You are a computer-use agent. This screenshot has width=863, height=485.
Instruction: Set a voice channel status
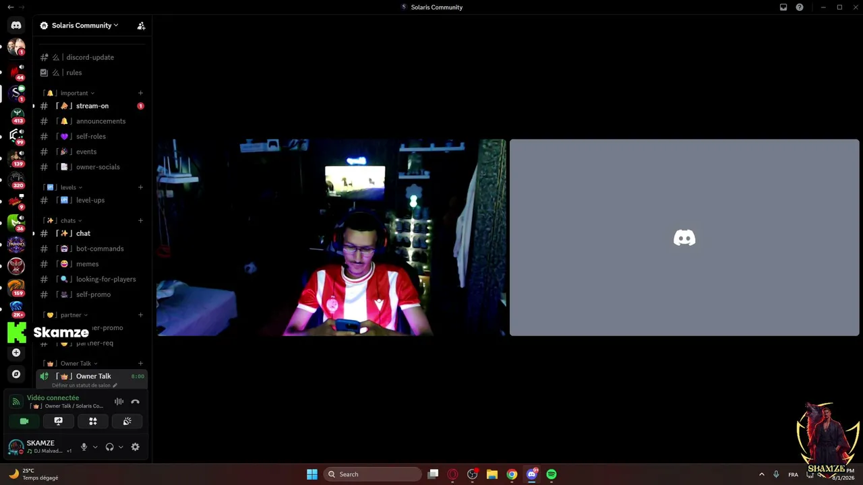84,385
